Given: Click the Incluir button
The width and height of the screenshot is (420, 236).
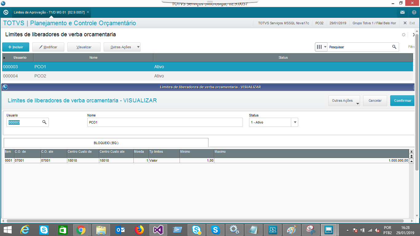Looking at the screenshot, I should [x=16, y=47].
